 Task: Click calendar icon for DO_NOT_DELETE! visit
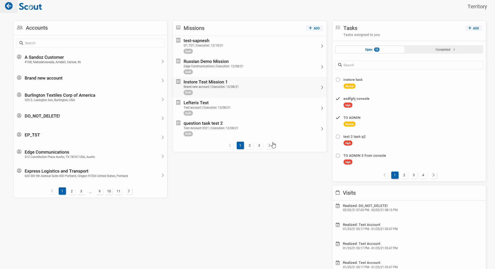pyautogui.click(x=338, y=206)
